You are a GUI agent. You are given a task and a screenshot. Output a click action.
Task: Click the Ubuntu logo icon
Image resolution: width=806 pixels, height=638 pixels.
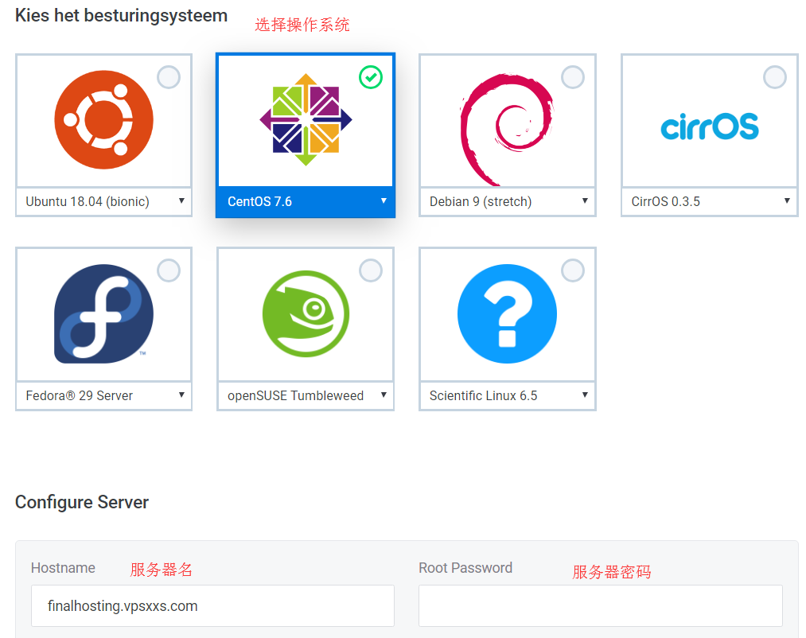pyautogui.click(x=104, y=120)
